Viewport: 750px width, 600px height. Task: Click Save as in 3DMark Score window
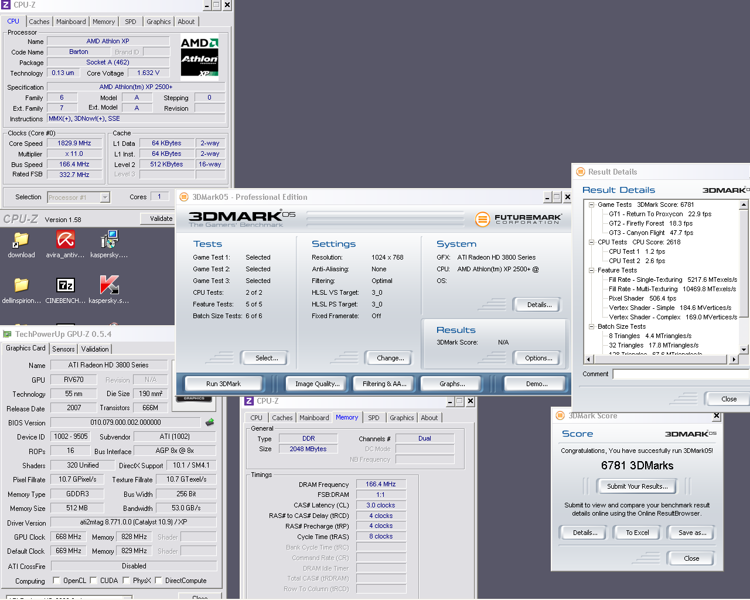(x=692, y=533)
